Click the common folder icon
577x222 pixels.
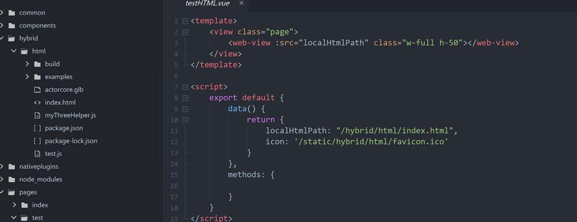tap(12, 13)
